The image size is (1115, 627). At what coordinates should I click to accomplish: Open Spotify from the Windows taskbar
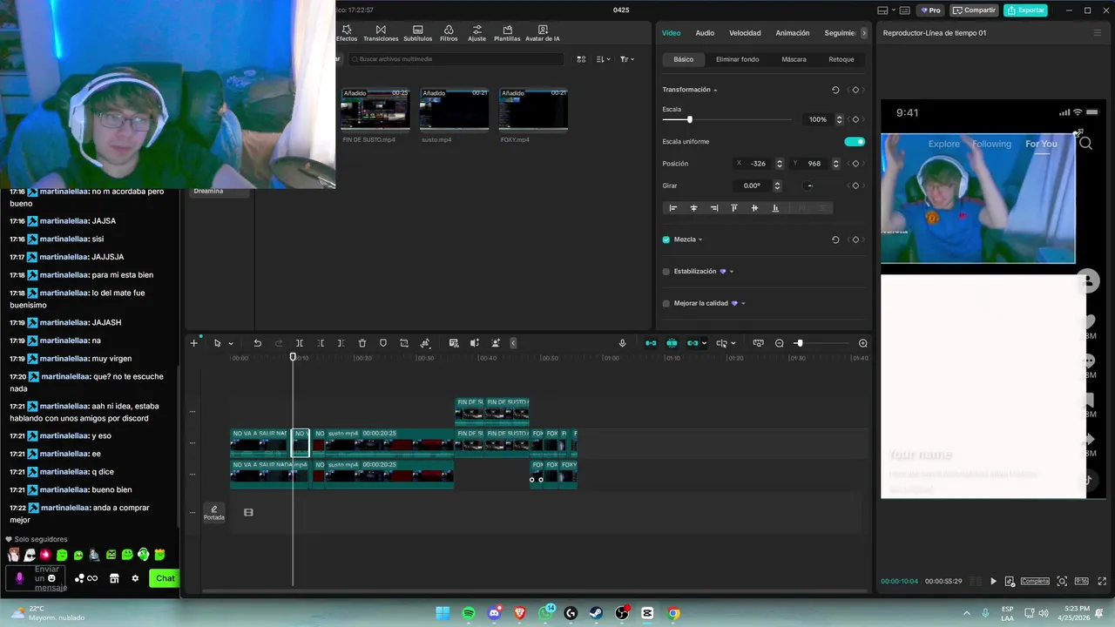click(x=469, y=613)
